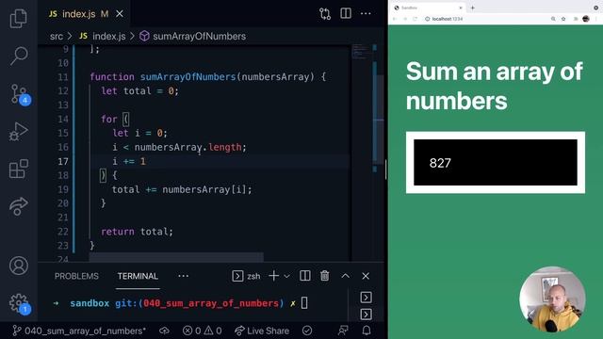Open errors and warnings count in status bar

203,331
